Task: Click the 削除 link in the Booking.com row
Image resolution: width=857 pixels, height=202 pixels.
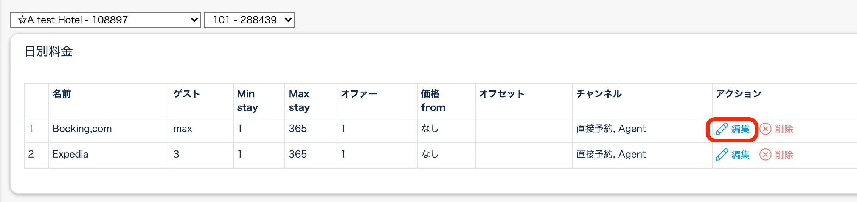Action: 784,129
